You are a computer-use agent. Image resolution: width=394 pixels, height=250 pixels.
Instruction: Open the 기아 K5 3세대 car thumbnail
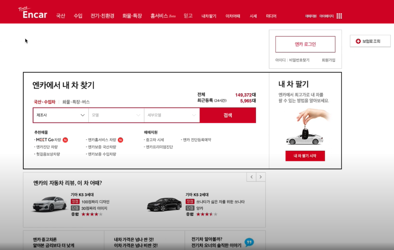pos(50,204)
